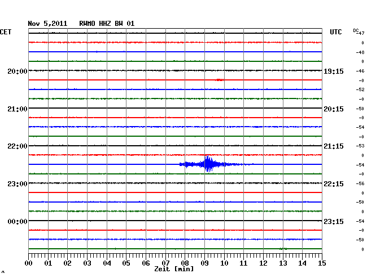
Task: Click the 02 minute axis label
Action: pyautogui.click(x=67, y=263)
